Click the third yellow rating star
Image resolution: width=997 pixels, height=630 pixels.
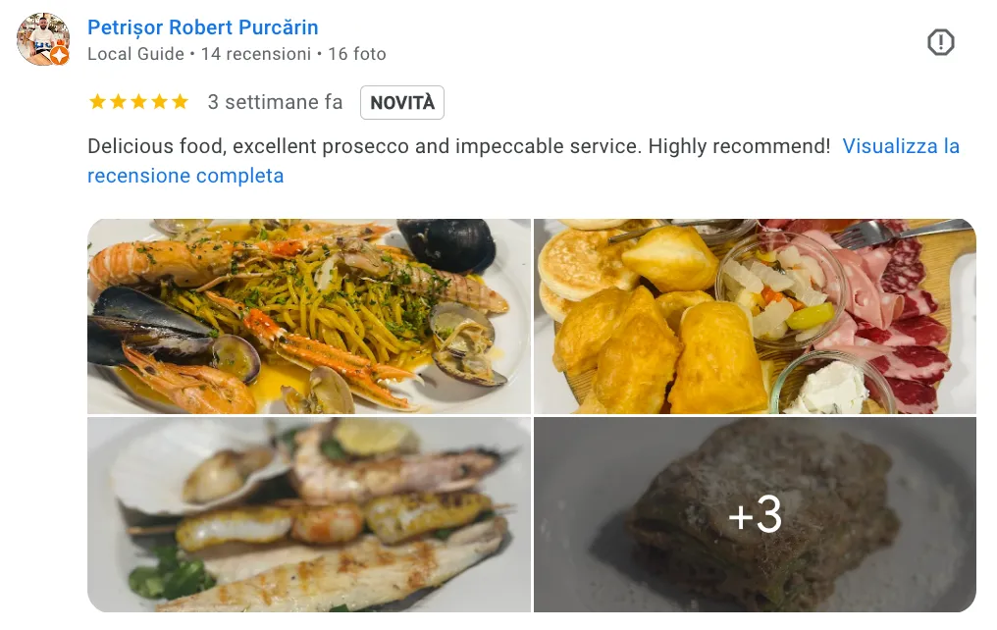[138, 102]
